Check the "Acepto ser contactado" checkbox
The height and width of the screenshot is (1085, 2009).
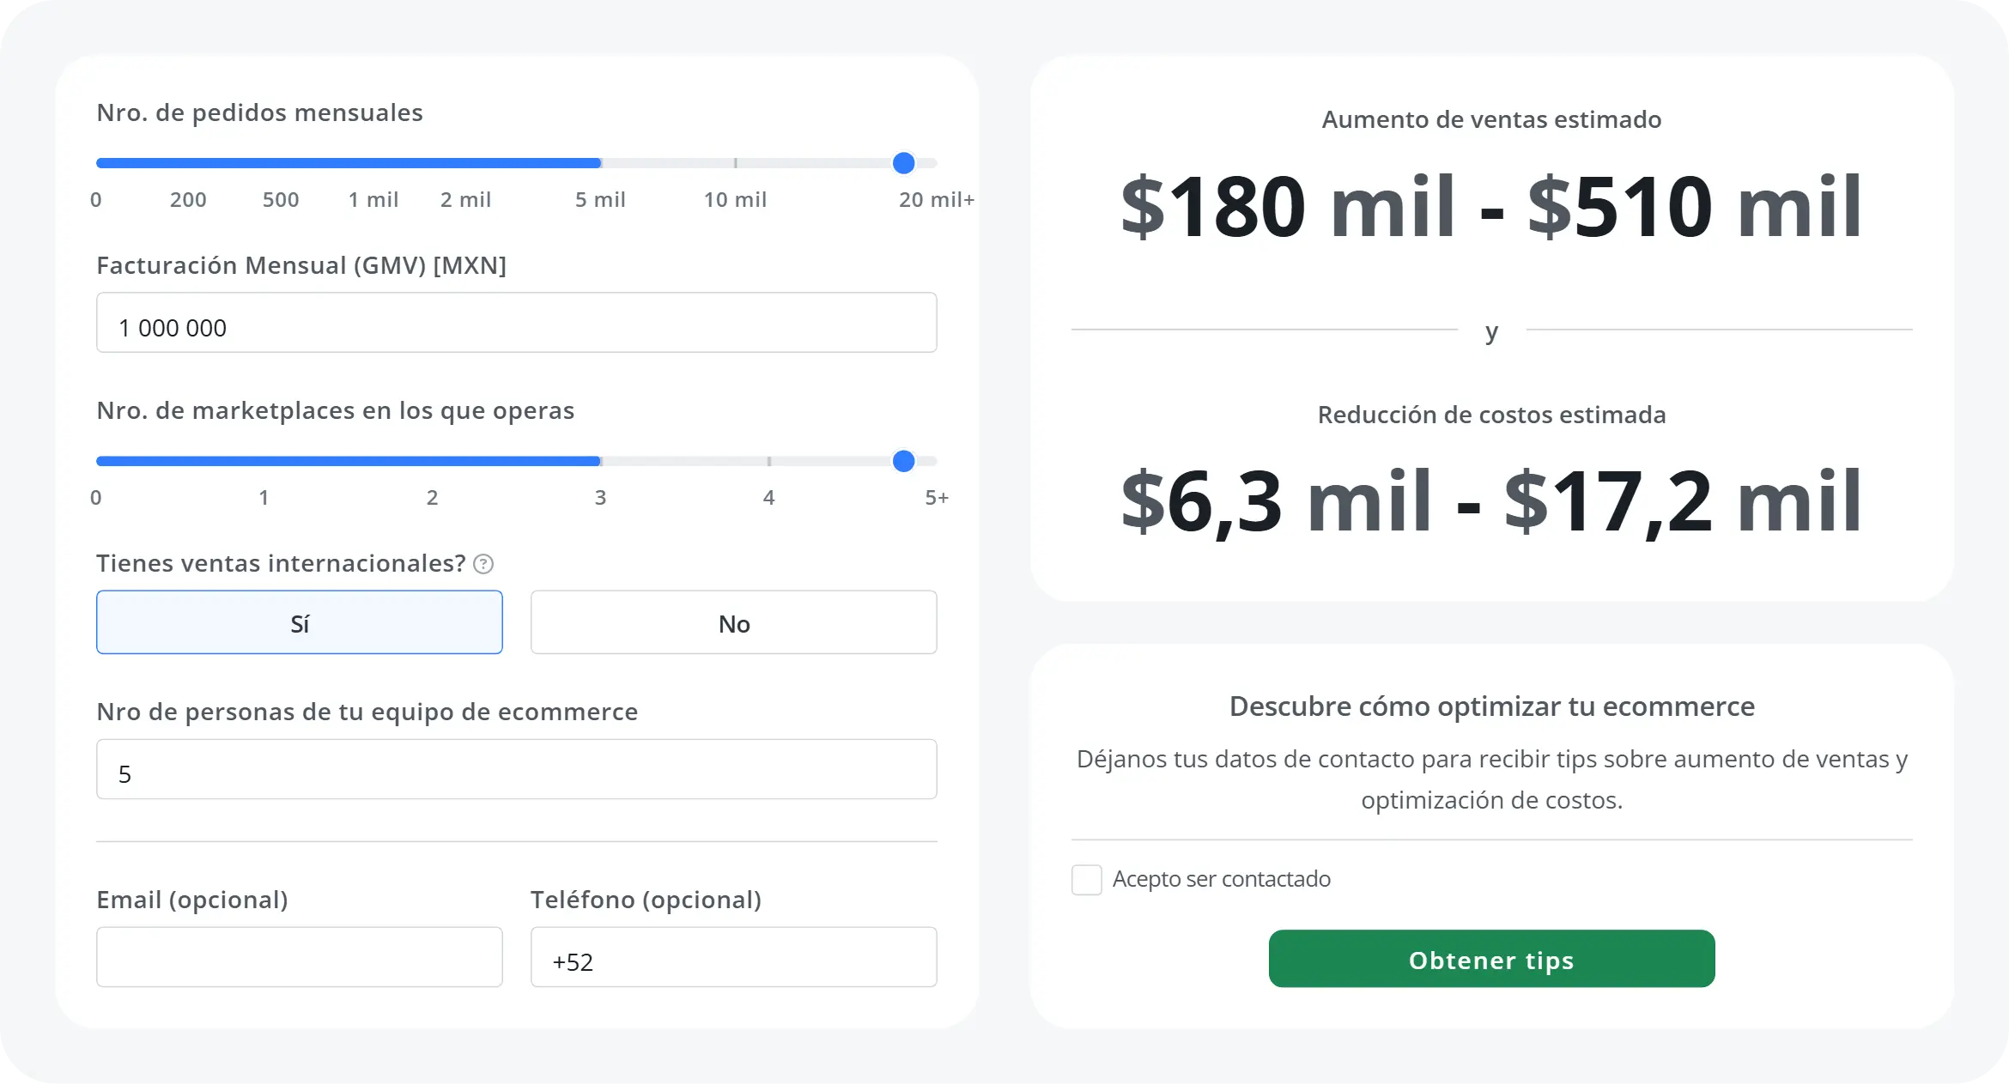[1086, 879]
